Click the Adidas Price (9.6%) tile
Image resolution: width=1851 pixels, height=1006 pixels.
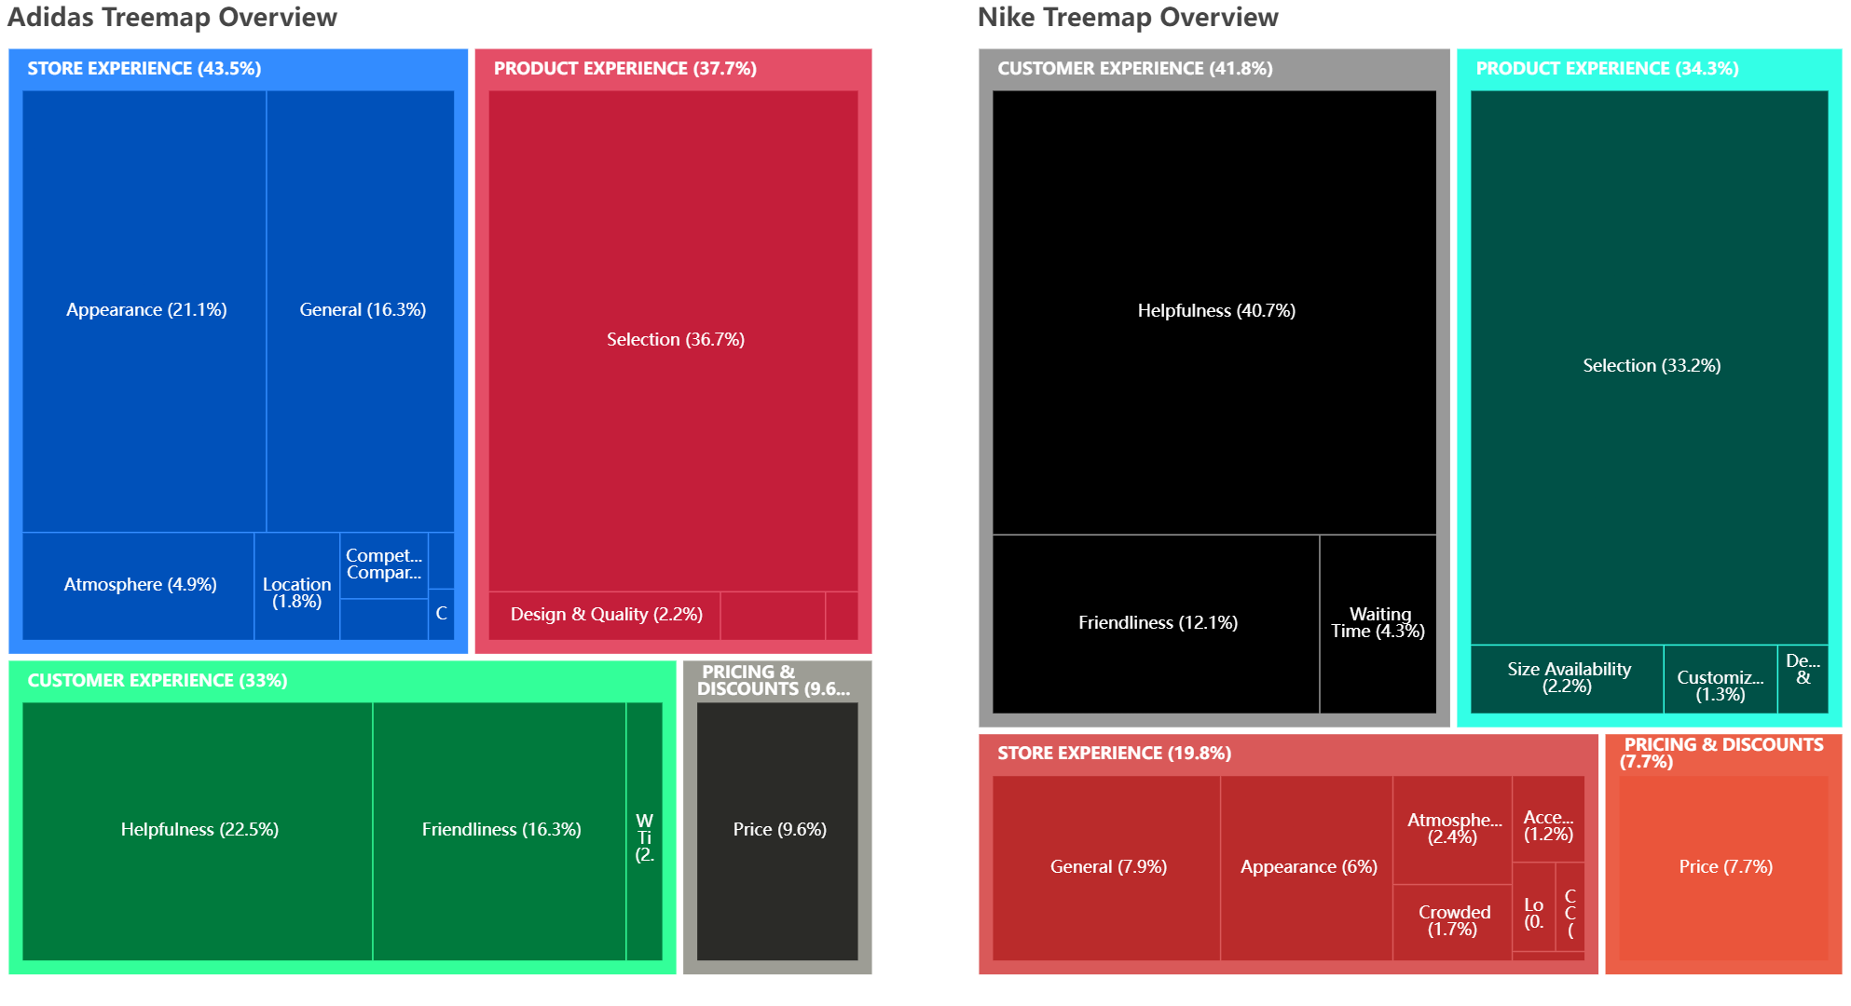(x=777, y=831)
